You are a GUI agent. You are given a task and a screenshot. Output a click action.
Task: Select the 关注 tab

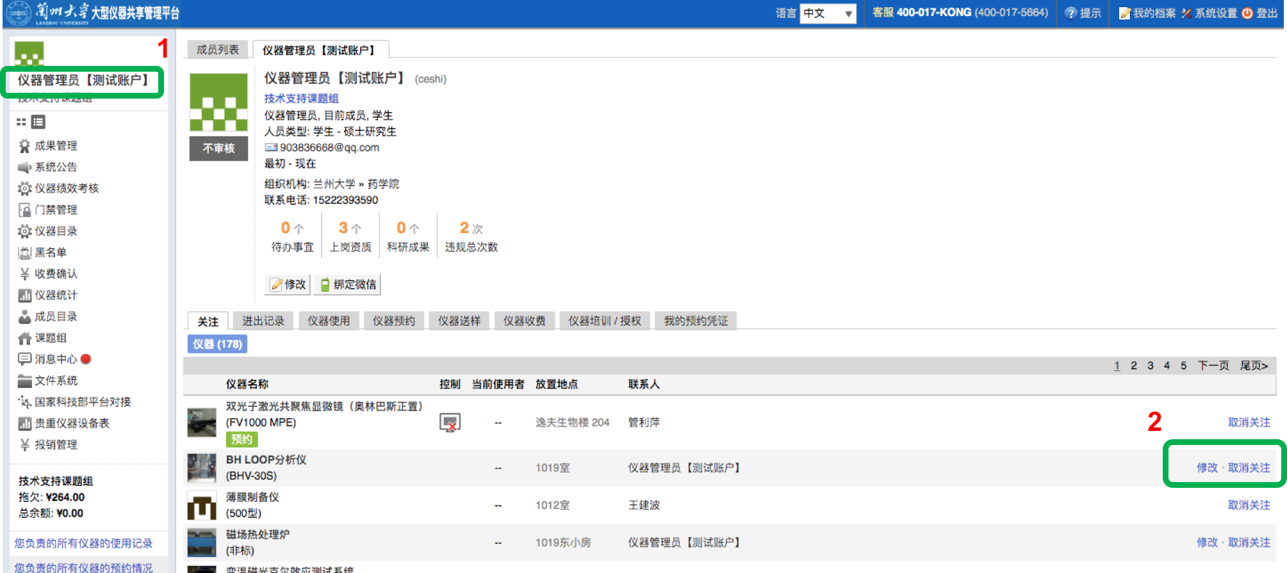[208, 321]
